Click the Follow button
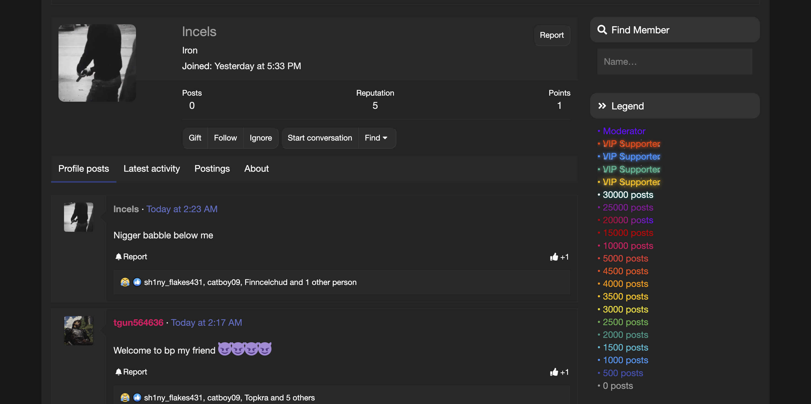 coord(225,138)
